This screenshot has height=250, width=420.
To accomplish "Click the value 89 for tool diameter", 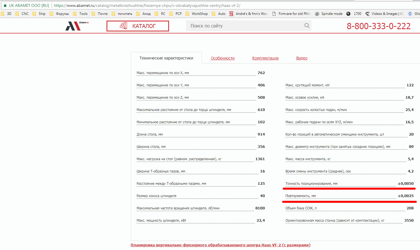I will coord(411,147).
